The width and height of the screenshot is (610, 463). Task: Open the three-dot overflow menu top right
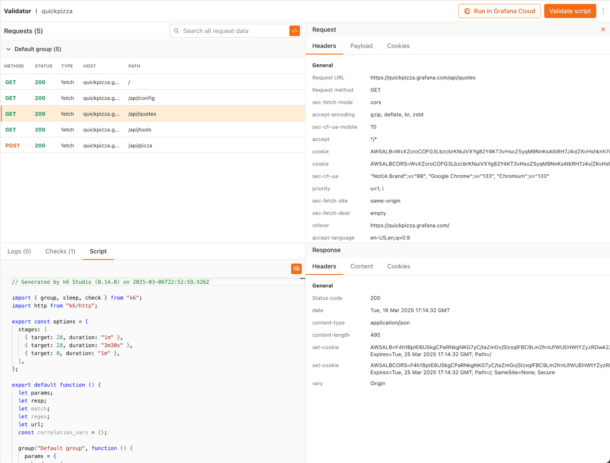point(603,11)
